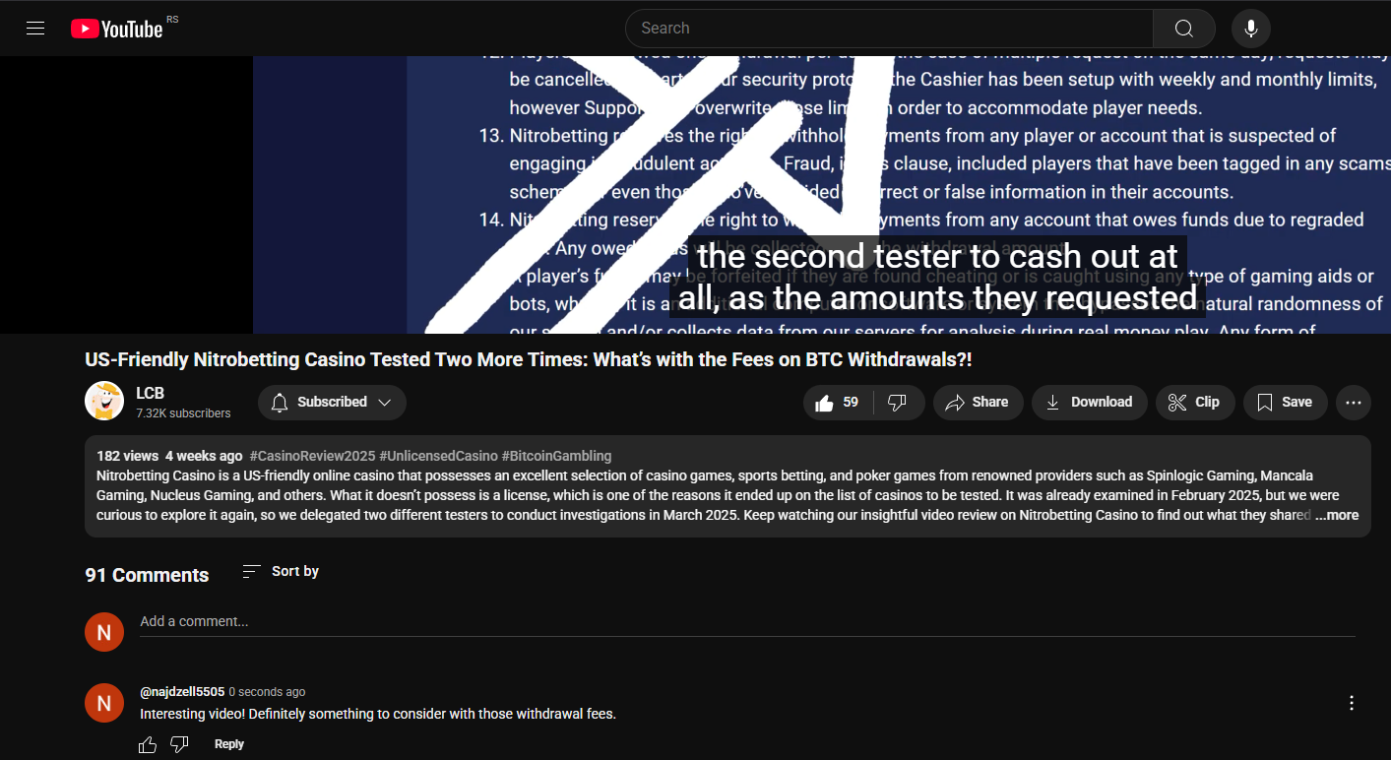The image size is (1391, 760).
Task: Share this video
Action: click(x=979, y=402)
